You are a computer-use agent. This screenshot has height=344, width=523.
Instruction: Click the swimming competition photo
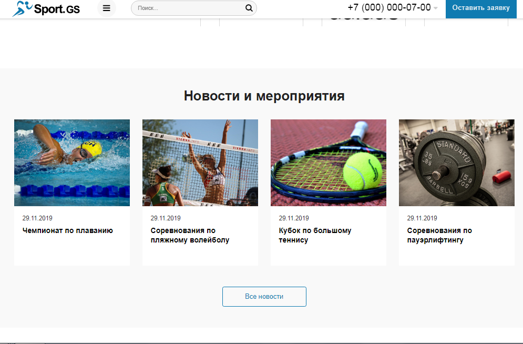(x=71, y=162)
